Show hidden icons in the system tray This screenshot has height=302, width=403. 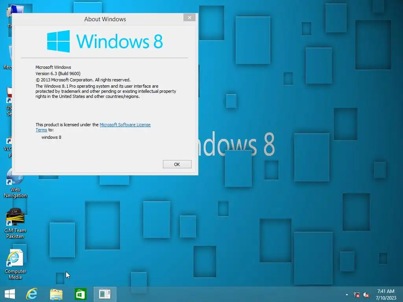[347, 295]
